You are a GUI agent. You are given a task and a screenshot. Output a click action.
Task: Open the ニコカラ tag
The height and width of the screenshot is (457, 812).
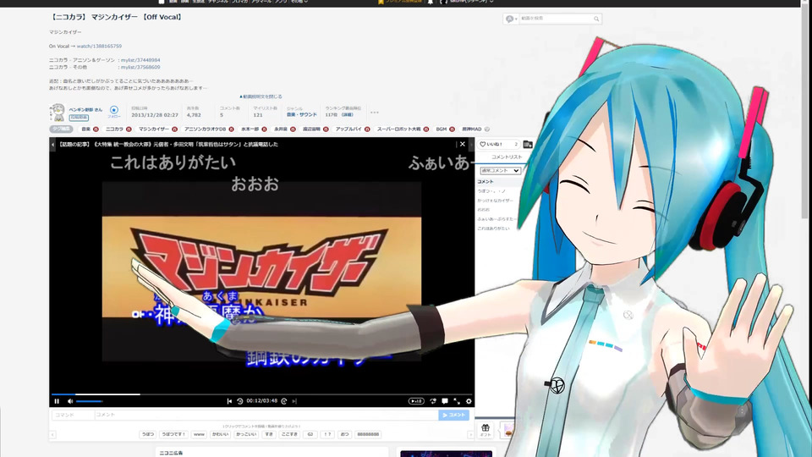point(114,129)
